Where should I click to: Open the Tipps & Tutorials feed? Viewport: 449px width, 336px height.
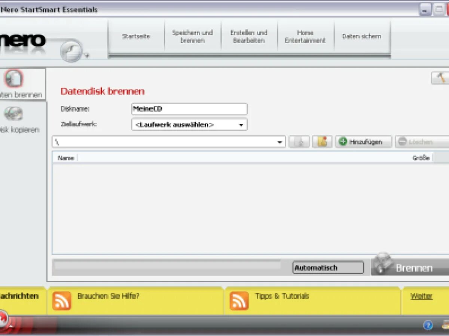(282, 296)
